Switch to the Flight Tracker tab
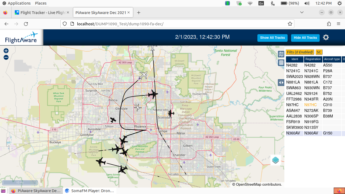The width and height of the screenshot is (345, 194). (x=42, y=13)
